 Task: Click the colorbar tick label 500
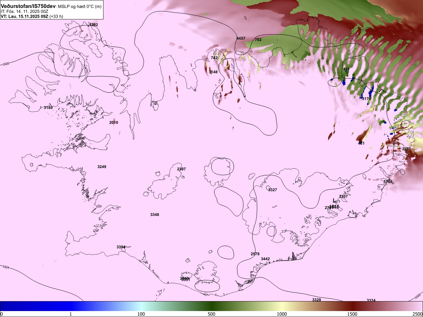pos(211,314)
